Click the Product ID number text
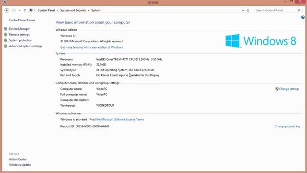The width and height of the screenshot is (307, 173). pos(93,126)
